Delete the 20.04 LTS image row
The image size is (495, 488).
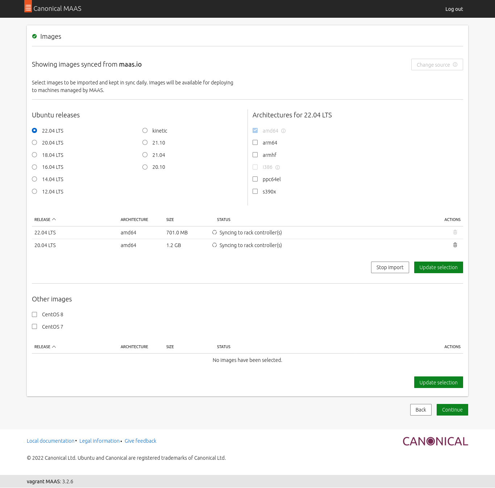pos(455,245)
